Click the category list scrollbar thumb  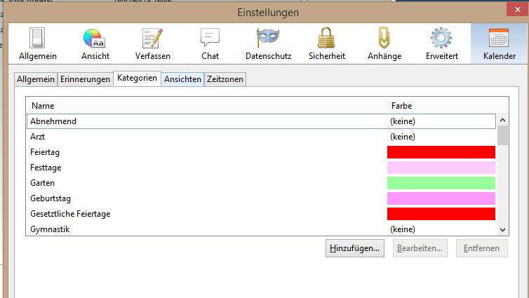tap(502, 135)
